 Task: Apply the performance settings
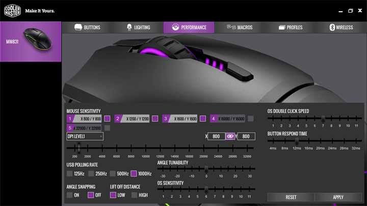tap(338, 197)
